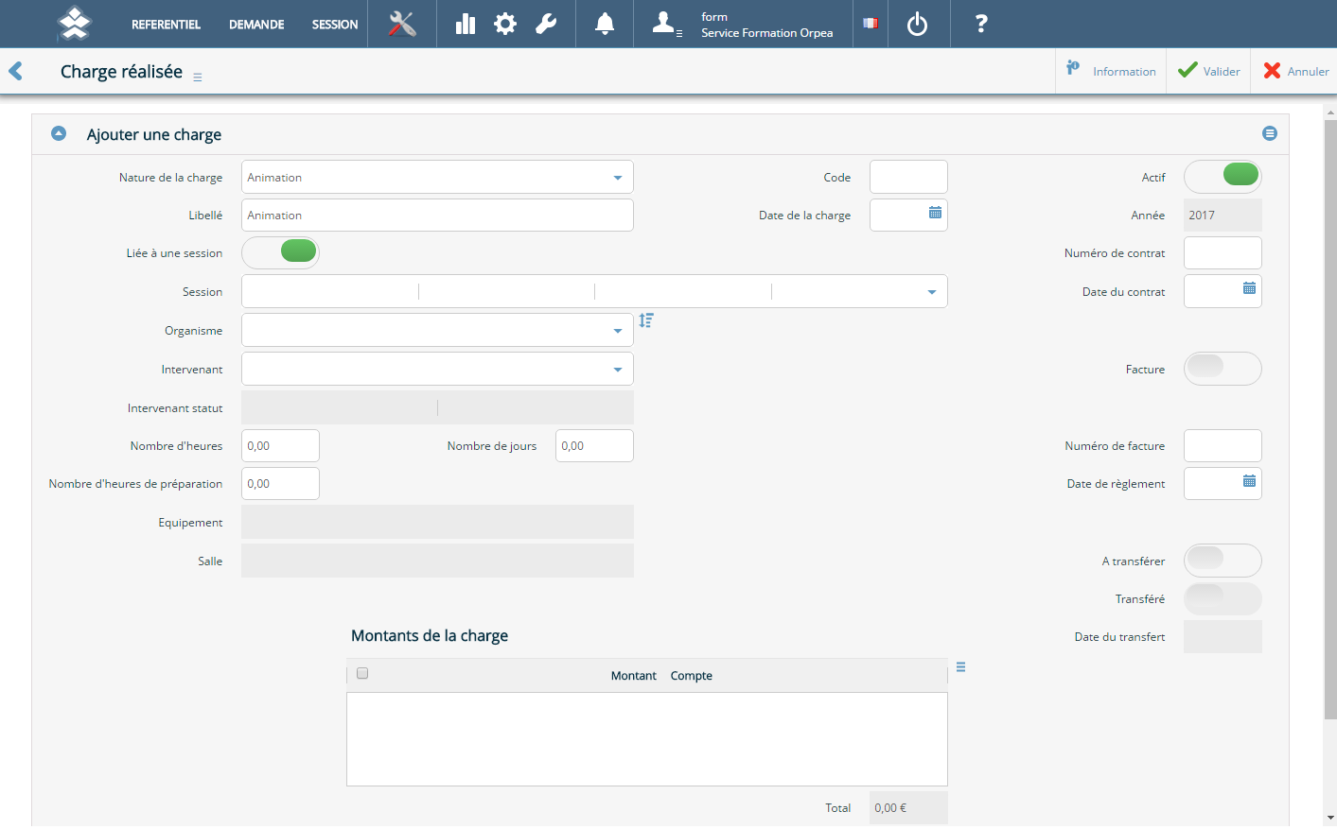
Task: Click the Libellé text field
Action: (437, 215)
